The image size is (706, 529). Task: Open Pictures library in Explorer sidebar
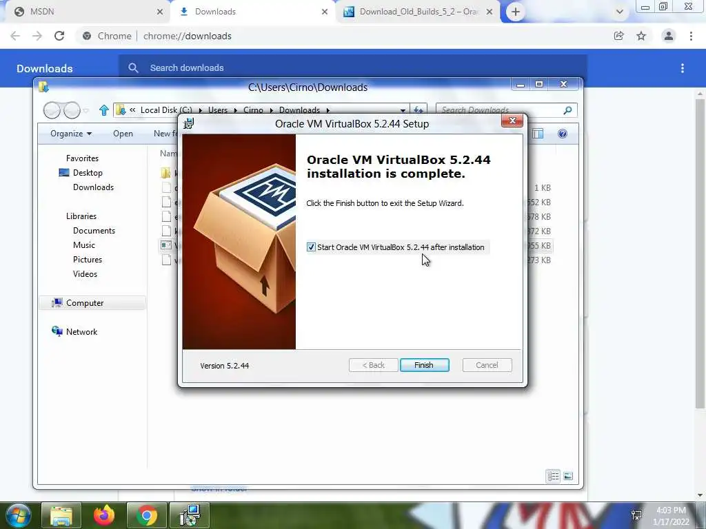tap(88, 259)
